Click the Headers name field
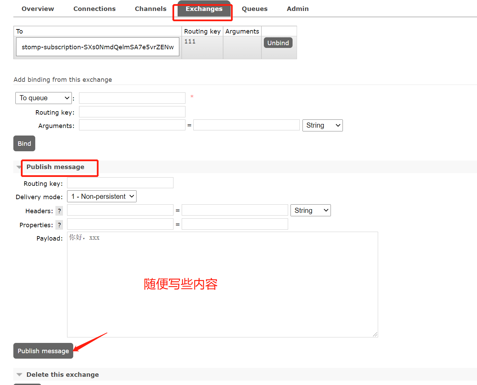This screenshot has height=385, width=477. click(120, 210)
